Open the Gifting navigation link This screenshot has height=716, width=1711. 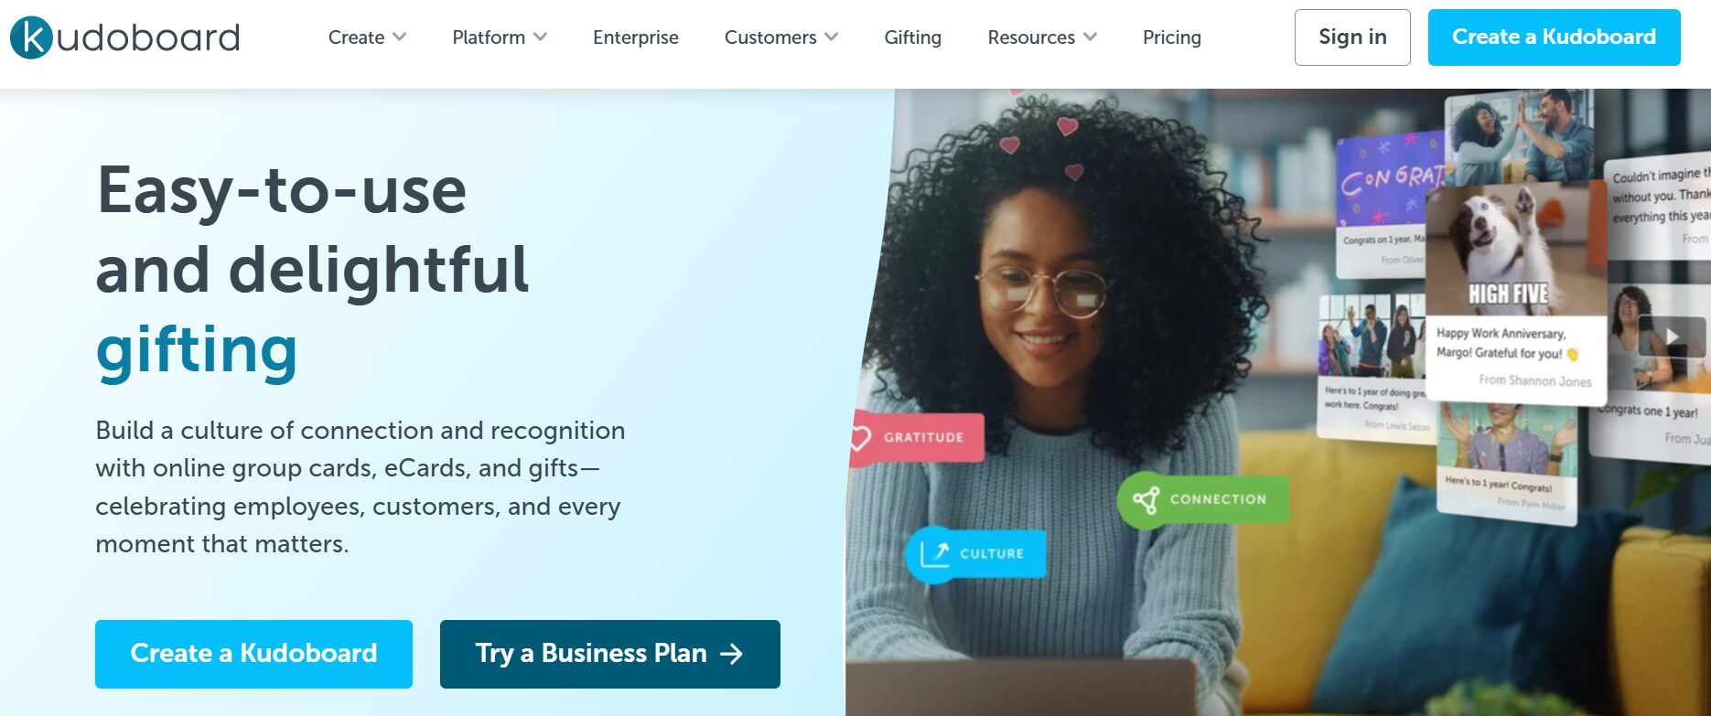(x=912, y=37)
